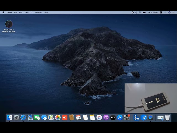Open FaceTime from the Dock
This screenshot has height=133, width=177.
point(37,117)
